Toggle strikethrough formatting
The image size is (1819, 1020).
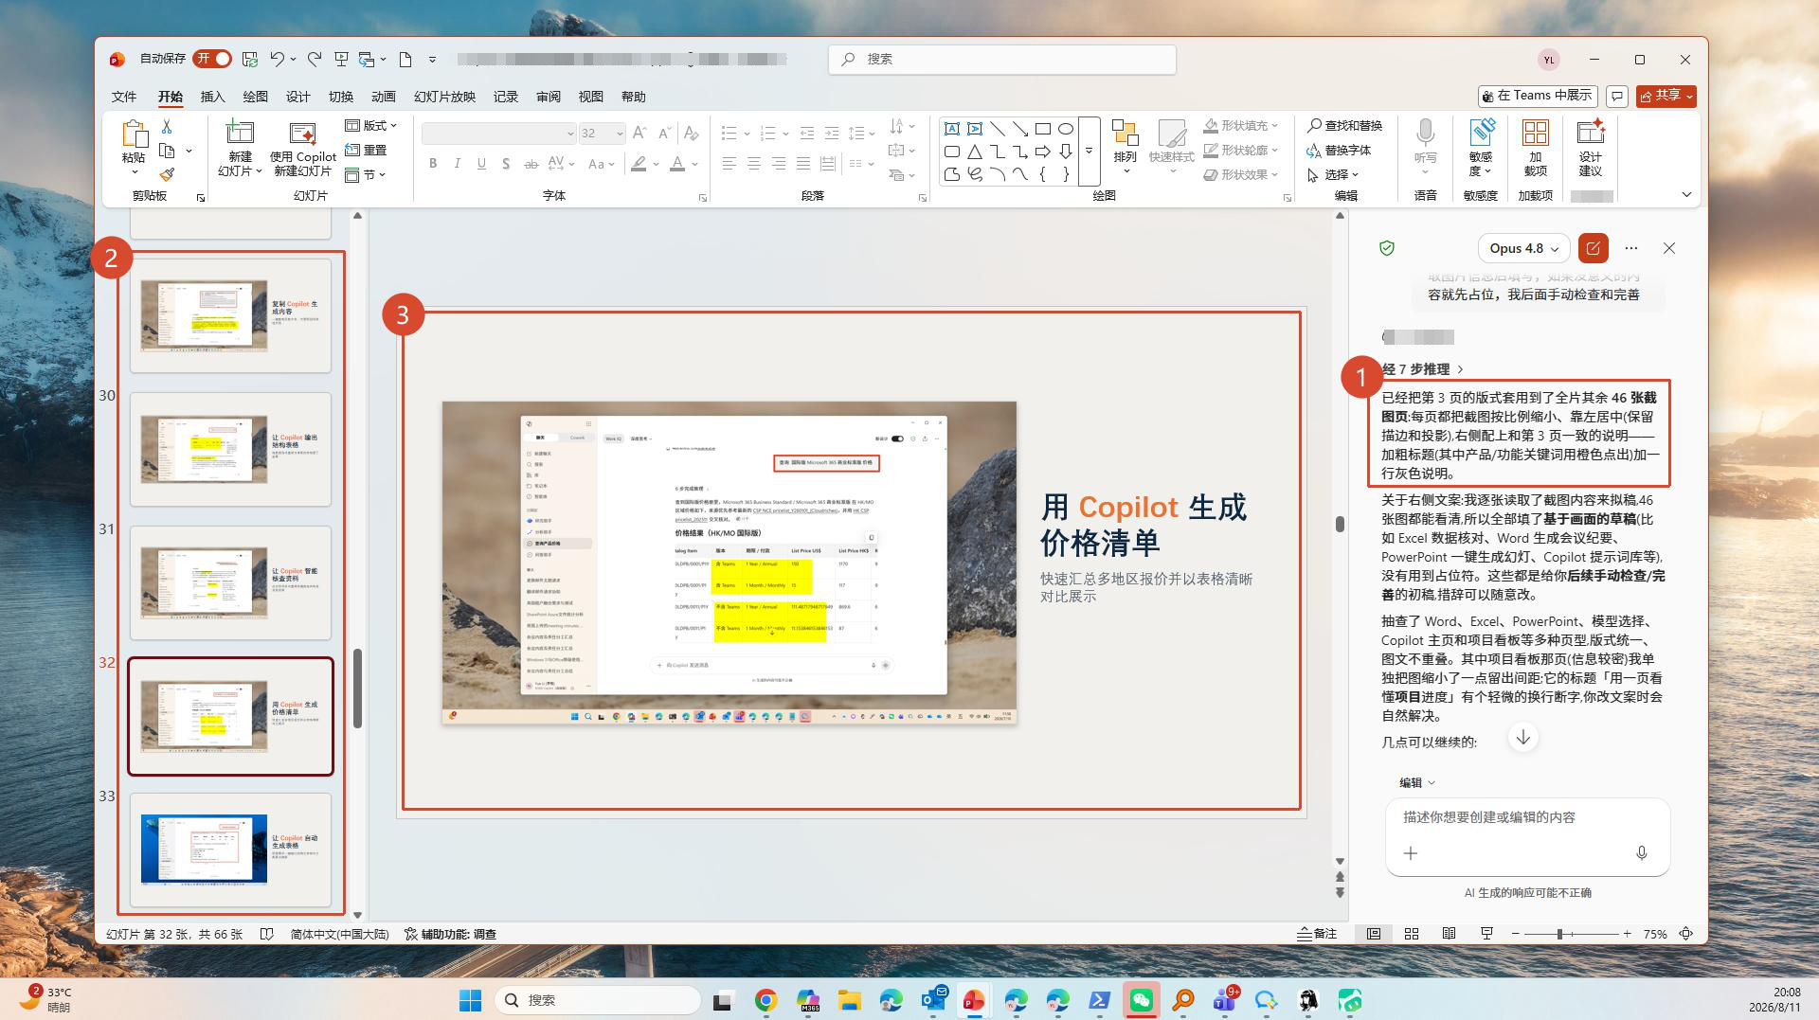point(531,164)
